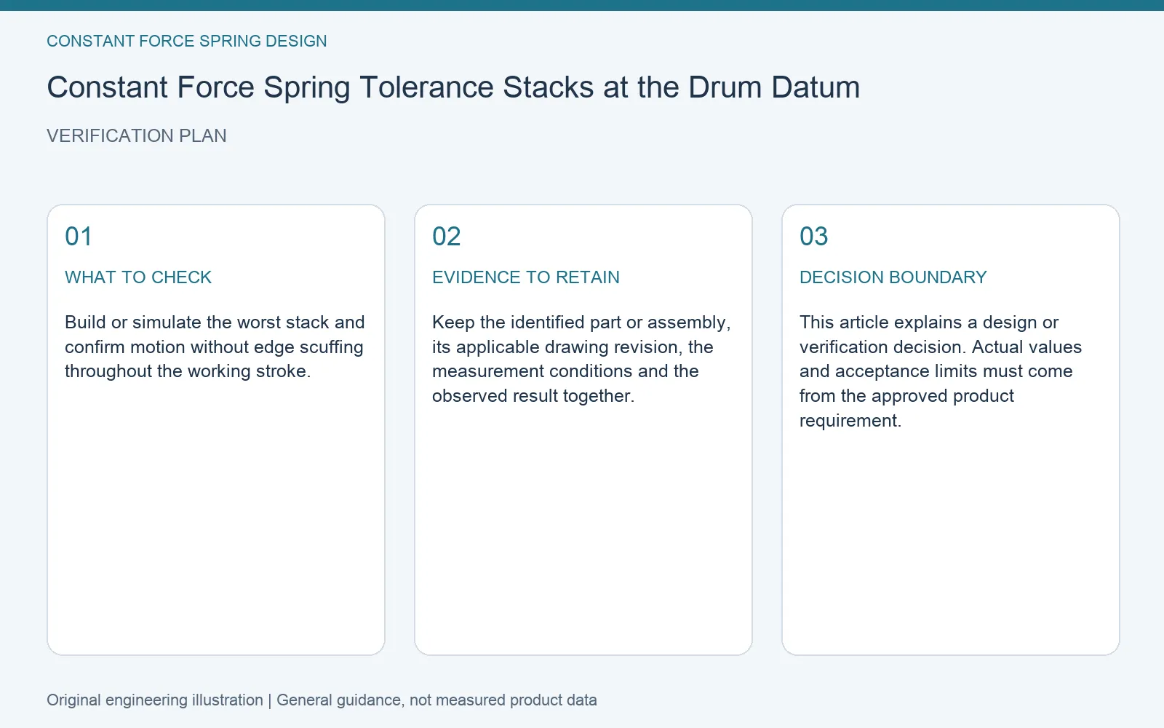The width and height of the screenshot is (1164, 728).
Task: Click the footer text 'Original engineering illustration'
Action: [x=155, y=700]
